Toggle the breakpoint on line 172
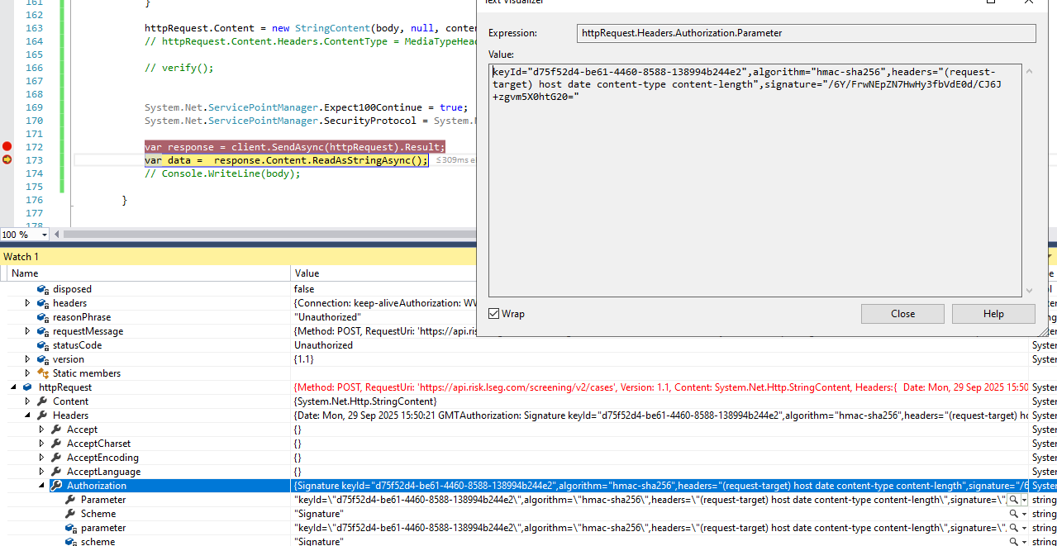The image size is (1057, 546). click(x=7, y=146)
